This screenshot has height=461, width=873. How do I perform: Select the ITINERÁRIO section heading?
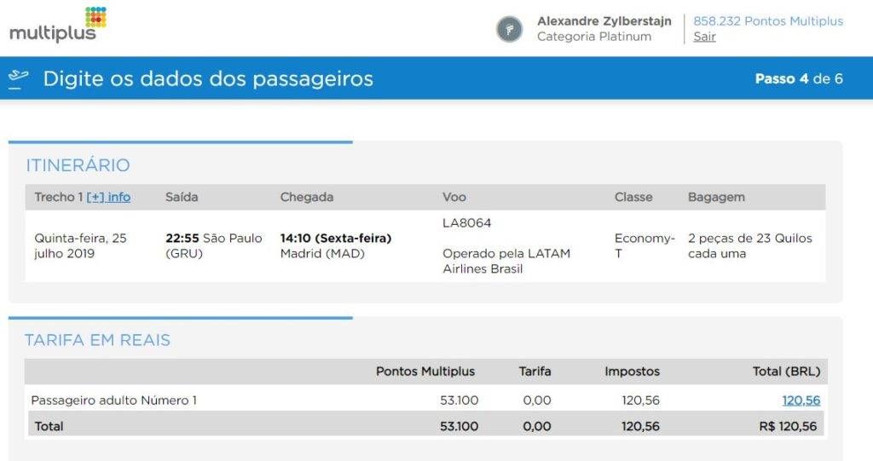(78, 165)
